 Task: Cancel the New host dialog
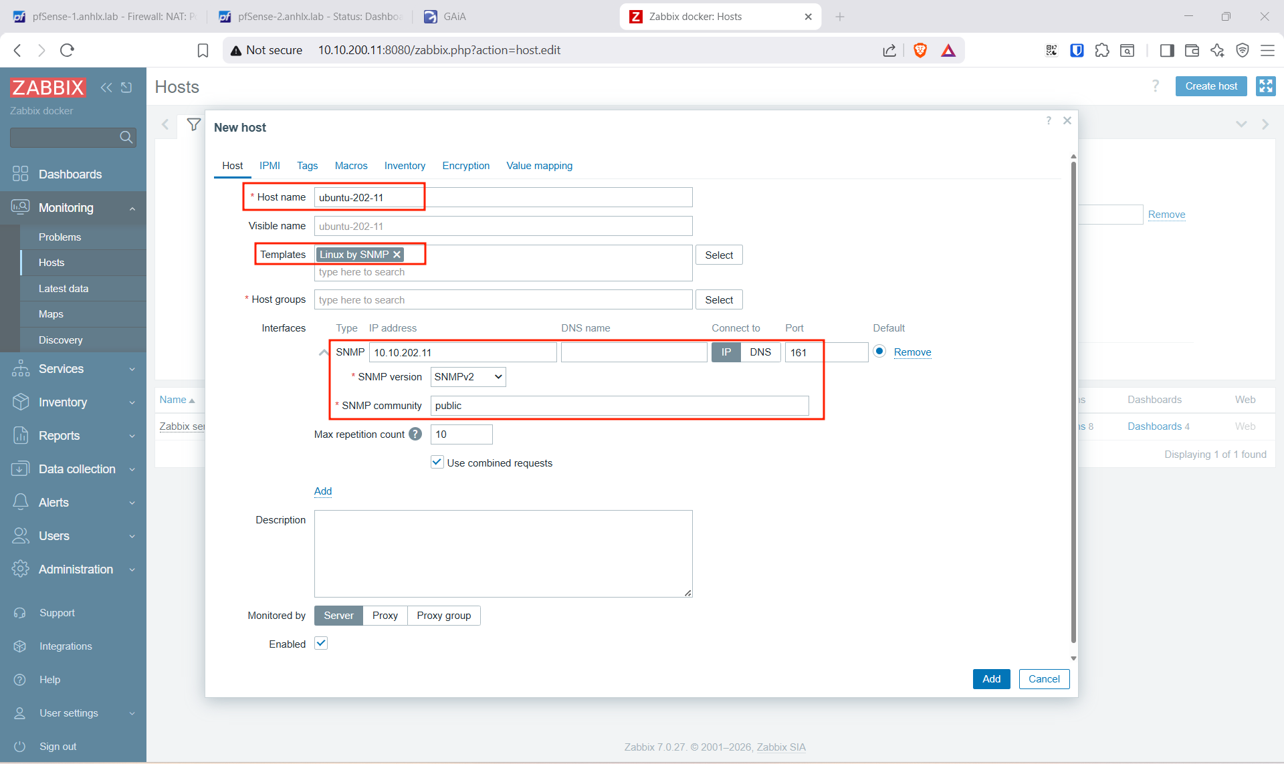(x=1044, y=679)
